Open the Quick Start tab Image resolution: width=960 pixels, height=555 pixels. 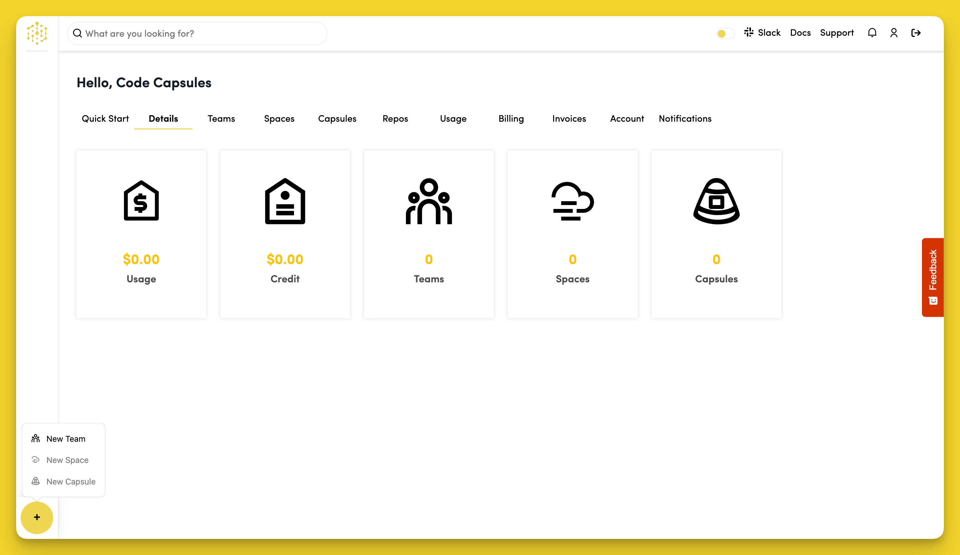(x=105, y=119)
